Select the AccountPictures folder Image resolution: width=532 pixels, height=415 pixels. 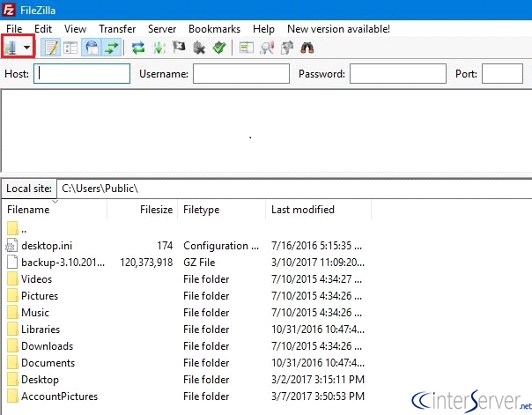[59, 396]
